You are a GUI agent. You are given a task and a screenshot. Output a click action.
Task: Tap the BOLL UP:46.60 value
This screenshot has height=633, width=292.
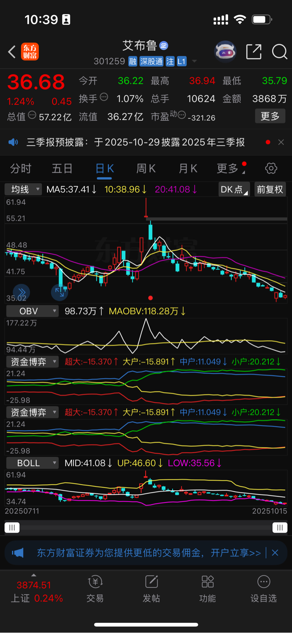pyautogui.click(x=140, y=463)
